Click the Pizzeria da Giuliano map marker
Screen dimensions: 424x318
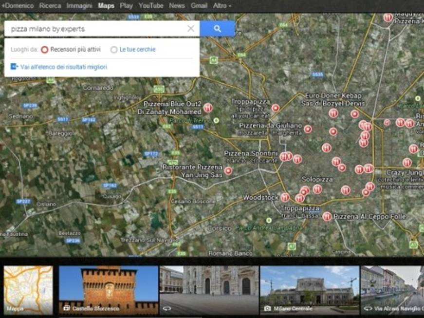[308, 129]
